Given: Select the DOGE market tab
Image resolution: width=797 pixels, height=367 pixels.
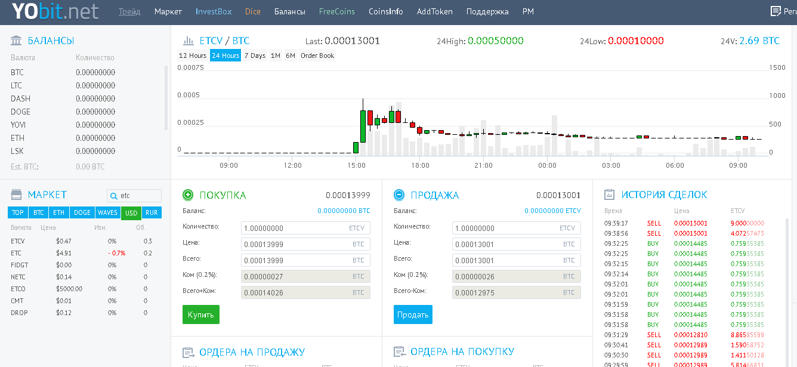Looking at the screenshot, I should pos(82,212).
